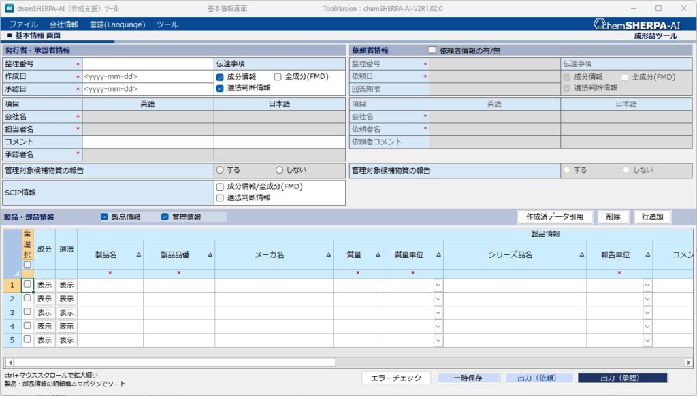Image resolution: width=697 pixels, height=396 pixels.
Task: Click the 製品品番 column sort triangle
Action: click(x=210, y=255)
